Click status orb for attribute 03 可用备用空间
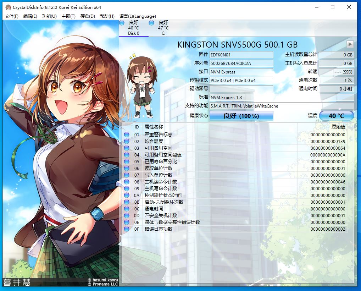Viewport: 361px width, 291px height. [x=127, y=148]
